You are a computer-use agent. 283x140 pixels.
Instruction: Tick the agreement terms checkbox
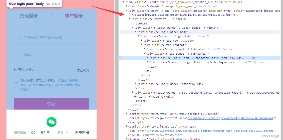tap(16, 80)
